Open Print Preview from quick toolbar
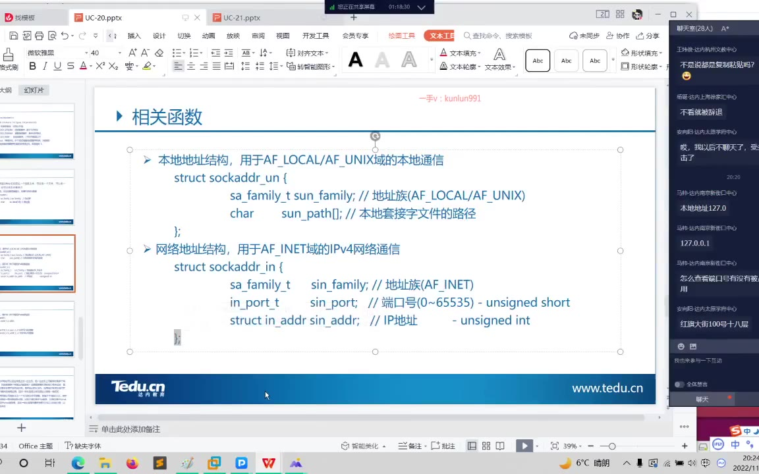This screenshot has height=474, width=759. pos(52,36)
